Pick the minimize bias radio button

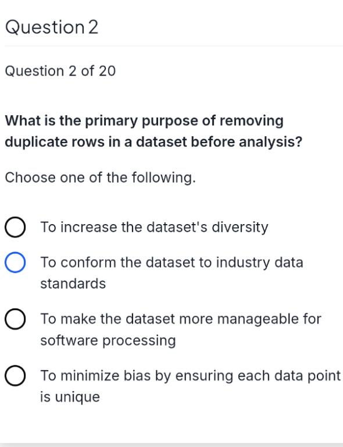(15, 376)
